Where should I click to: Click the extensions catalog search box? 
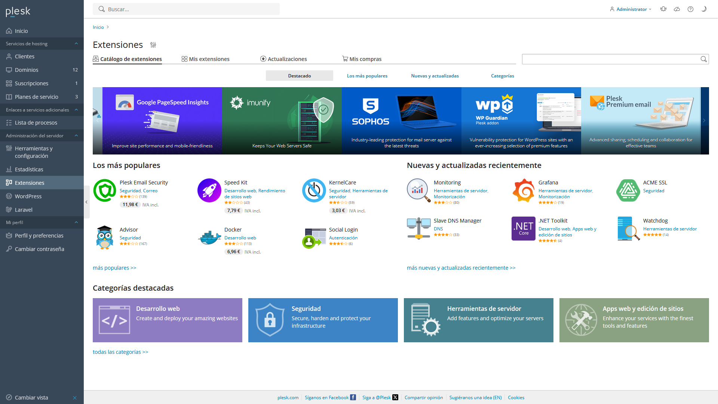(611, 59)
